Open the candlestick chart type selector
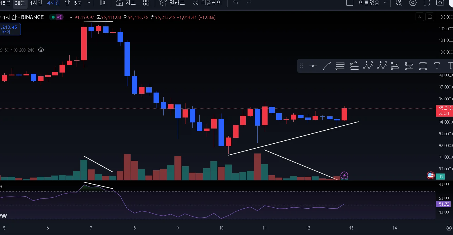The width and height of the screenshot is (453, 235). tap(102, 3)
